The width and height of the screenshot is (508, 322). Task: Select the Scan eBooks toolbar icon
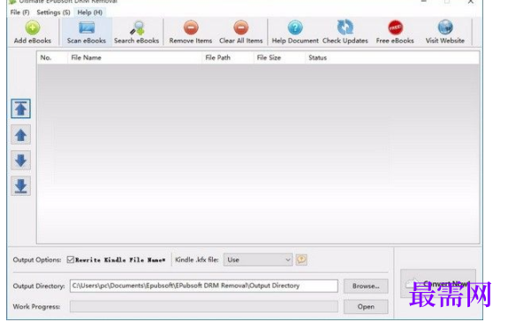87,28
